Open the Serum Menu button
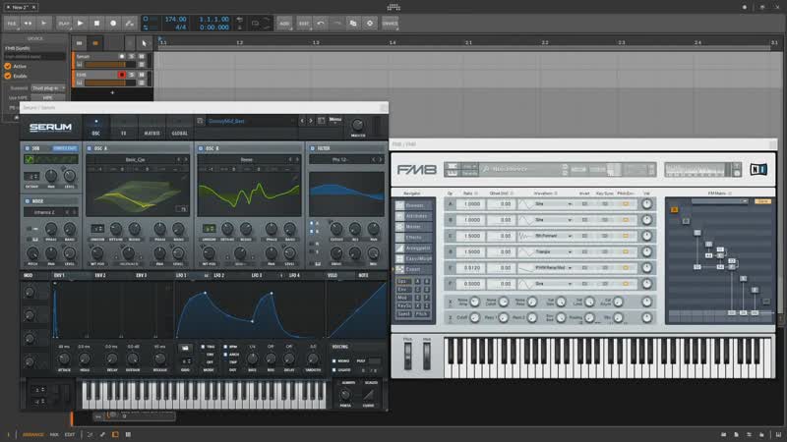This screenshot has width=787, height=442. (x=334, y=120)
